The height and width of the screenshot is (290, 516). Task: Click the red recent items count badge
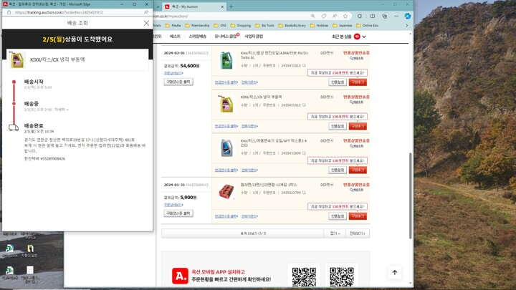[357, 37]
